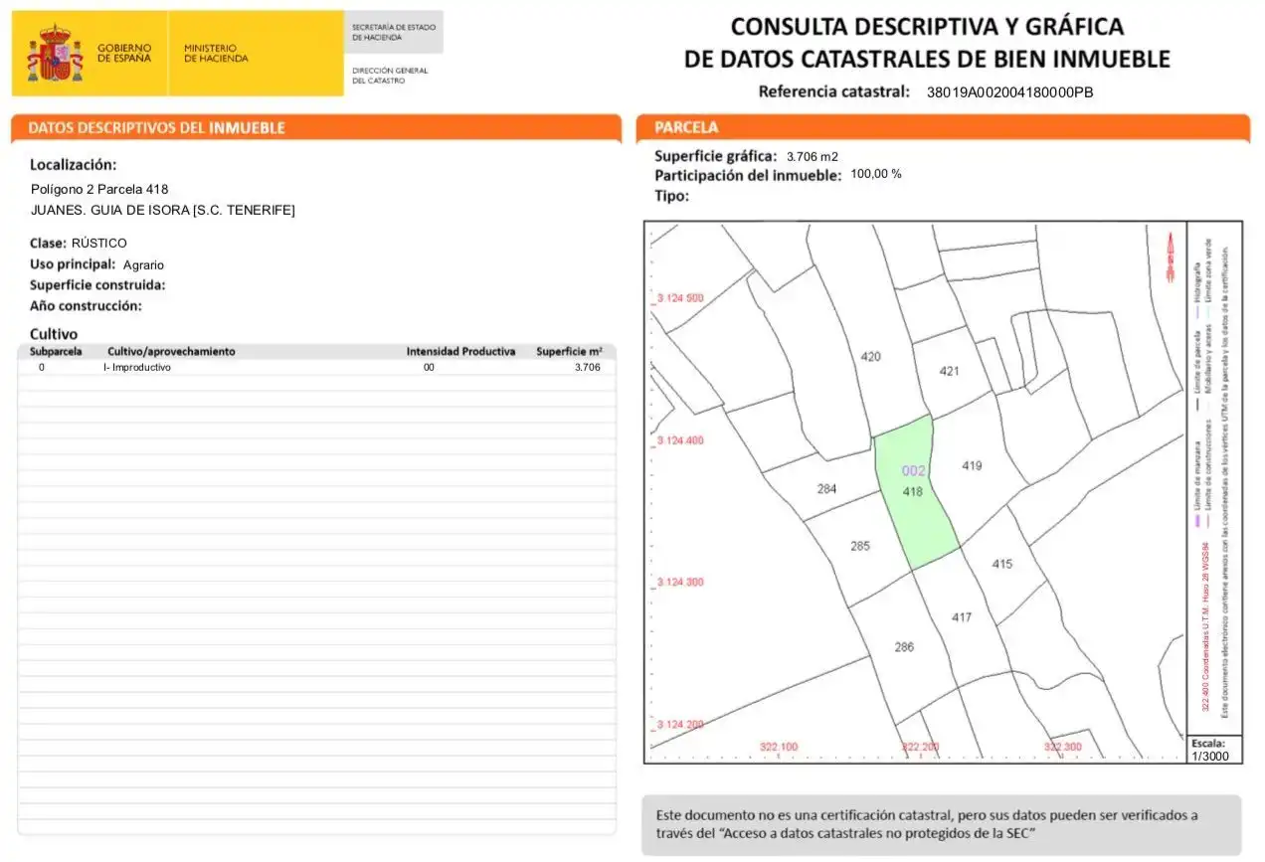Click the DATOS DESCRIPTIVOS DEL INMUEBLE header

click(x=157, y=128)
